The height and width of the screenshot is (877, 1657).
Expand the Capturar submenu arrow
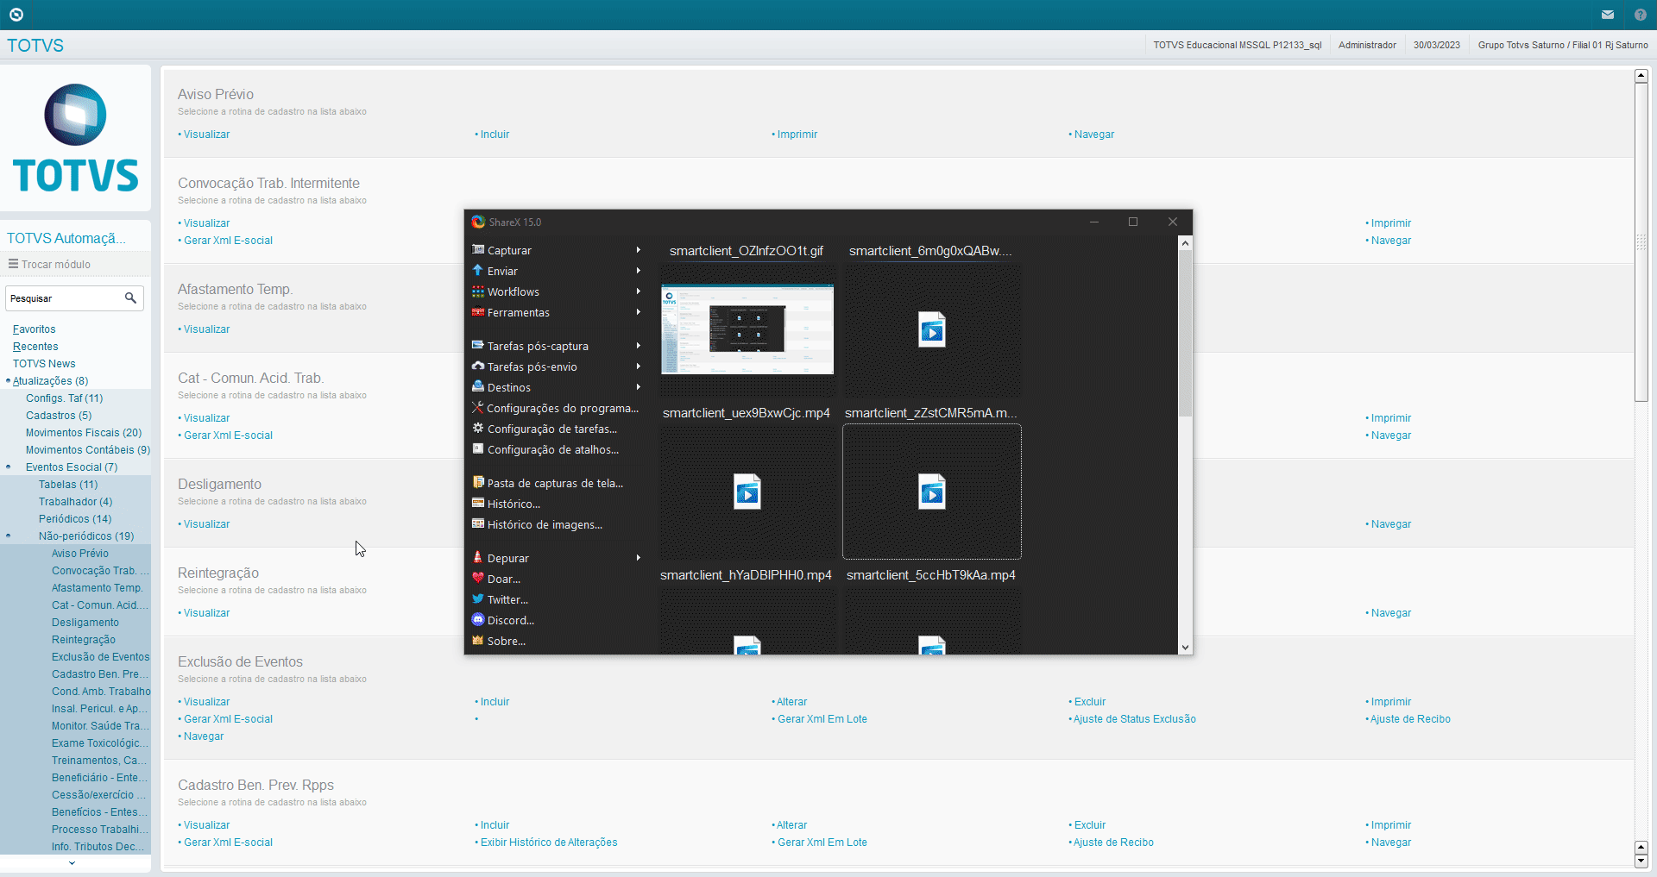click(x=639, y=250)
